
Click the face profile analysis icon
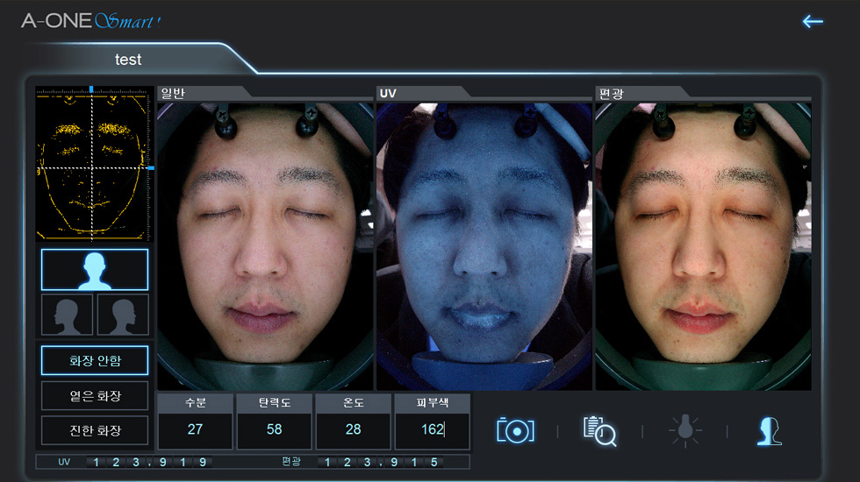click(x=769, y=430)
